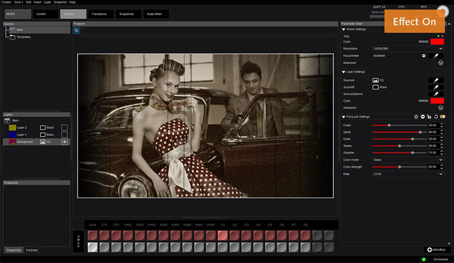Click the Layer-2 Black source icon

coord(43,128)
